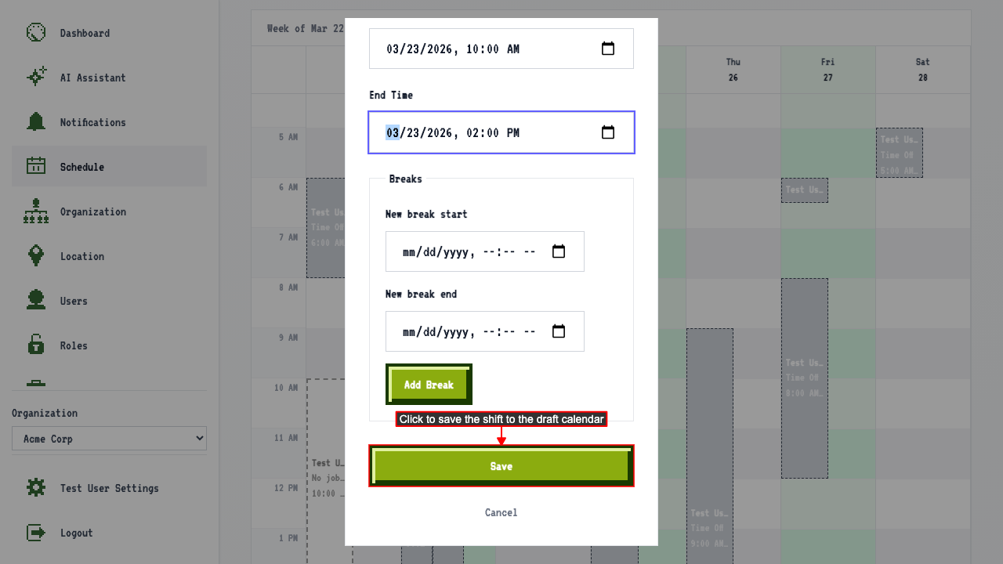Go to Notifications in sidebar
The image size is (1003, 564).
pos(109,122)
